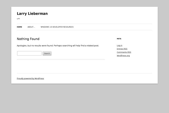Click the "um" tagline under the title
This screenshot has width=169, height=113.
(18, 19)
